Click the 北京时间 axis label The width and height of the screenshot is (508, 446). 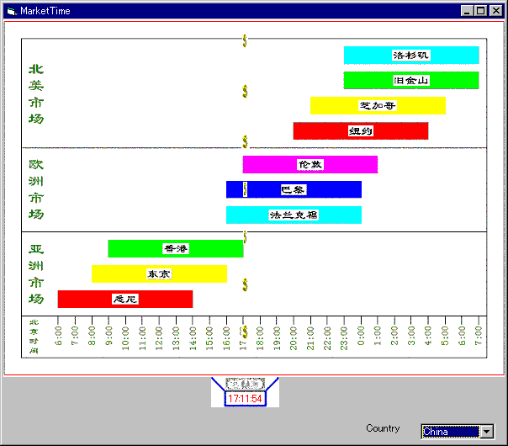[x=34, y=337]
